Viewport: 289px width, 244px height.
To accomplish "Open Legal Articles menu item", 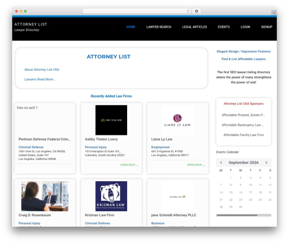I will pos(195,27).
